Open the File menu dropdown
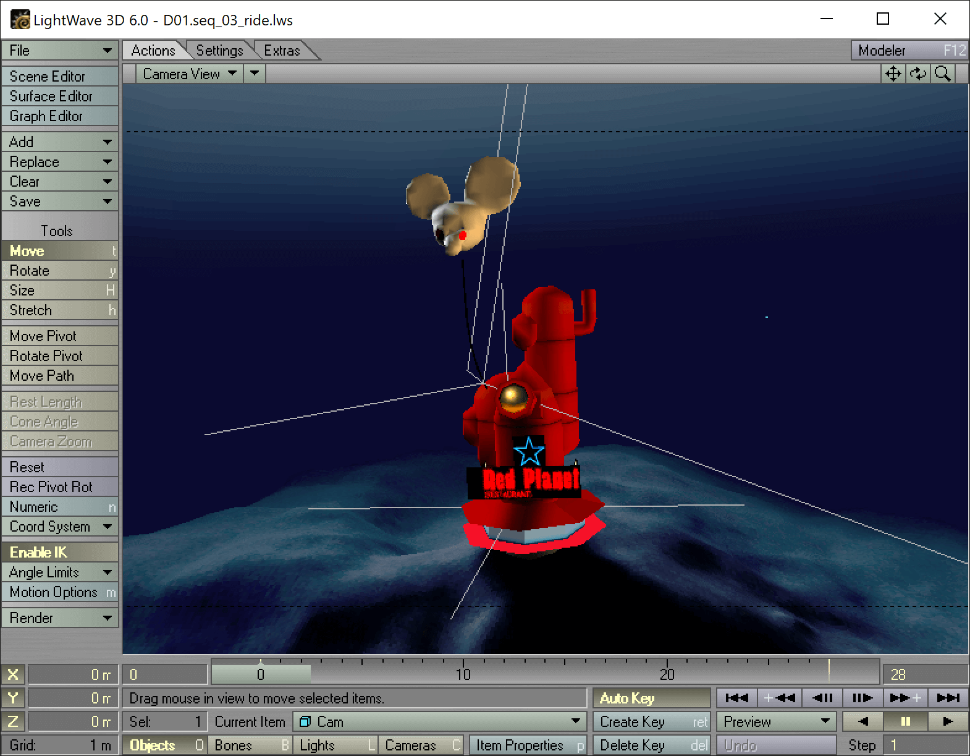The width and height of the screenshot is (970, 756). coord(60,50)
